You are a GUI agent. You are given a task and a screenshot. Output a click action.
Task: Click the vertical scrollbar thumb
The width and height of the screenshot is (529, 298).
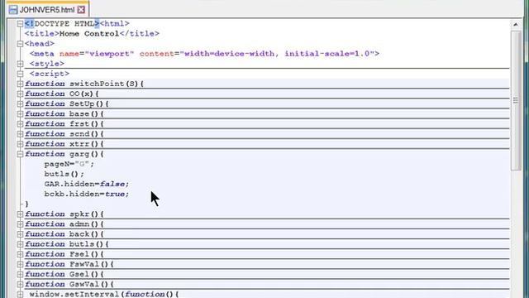[516, 101]
